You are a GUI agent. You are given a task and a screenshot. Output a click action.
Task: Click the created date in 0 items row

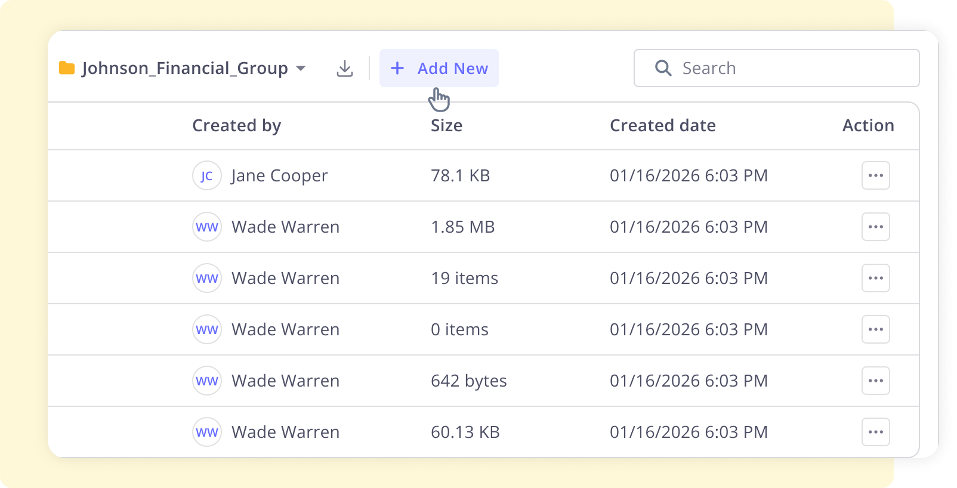click(x=689, y=329)
